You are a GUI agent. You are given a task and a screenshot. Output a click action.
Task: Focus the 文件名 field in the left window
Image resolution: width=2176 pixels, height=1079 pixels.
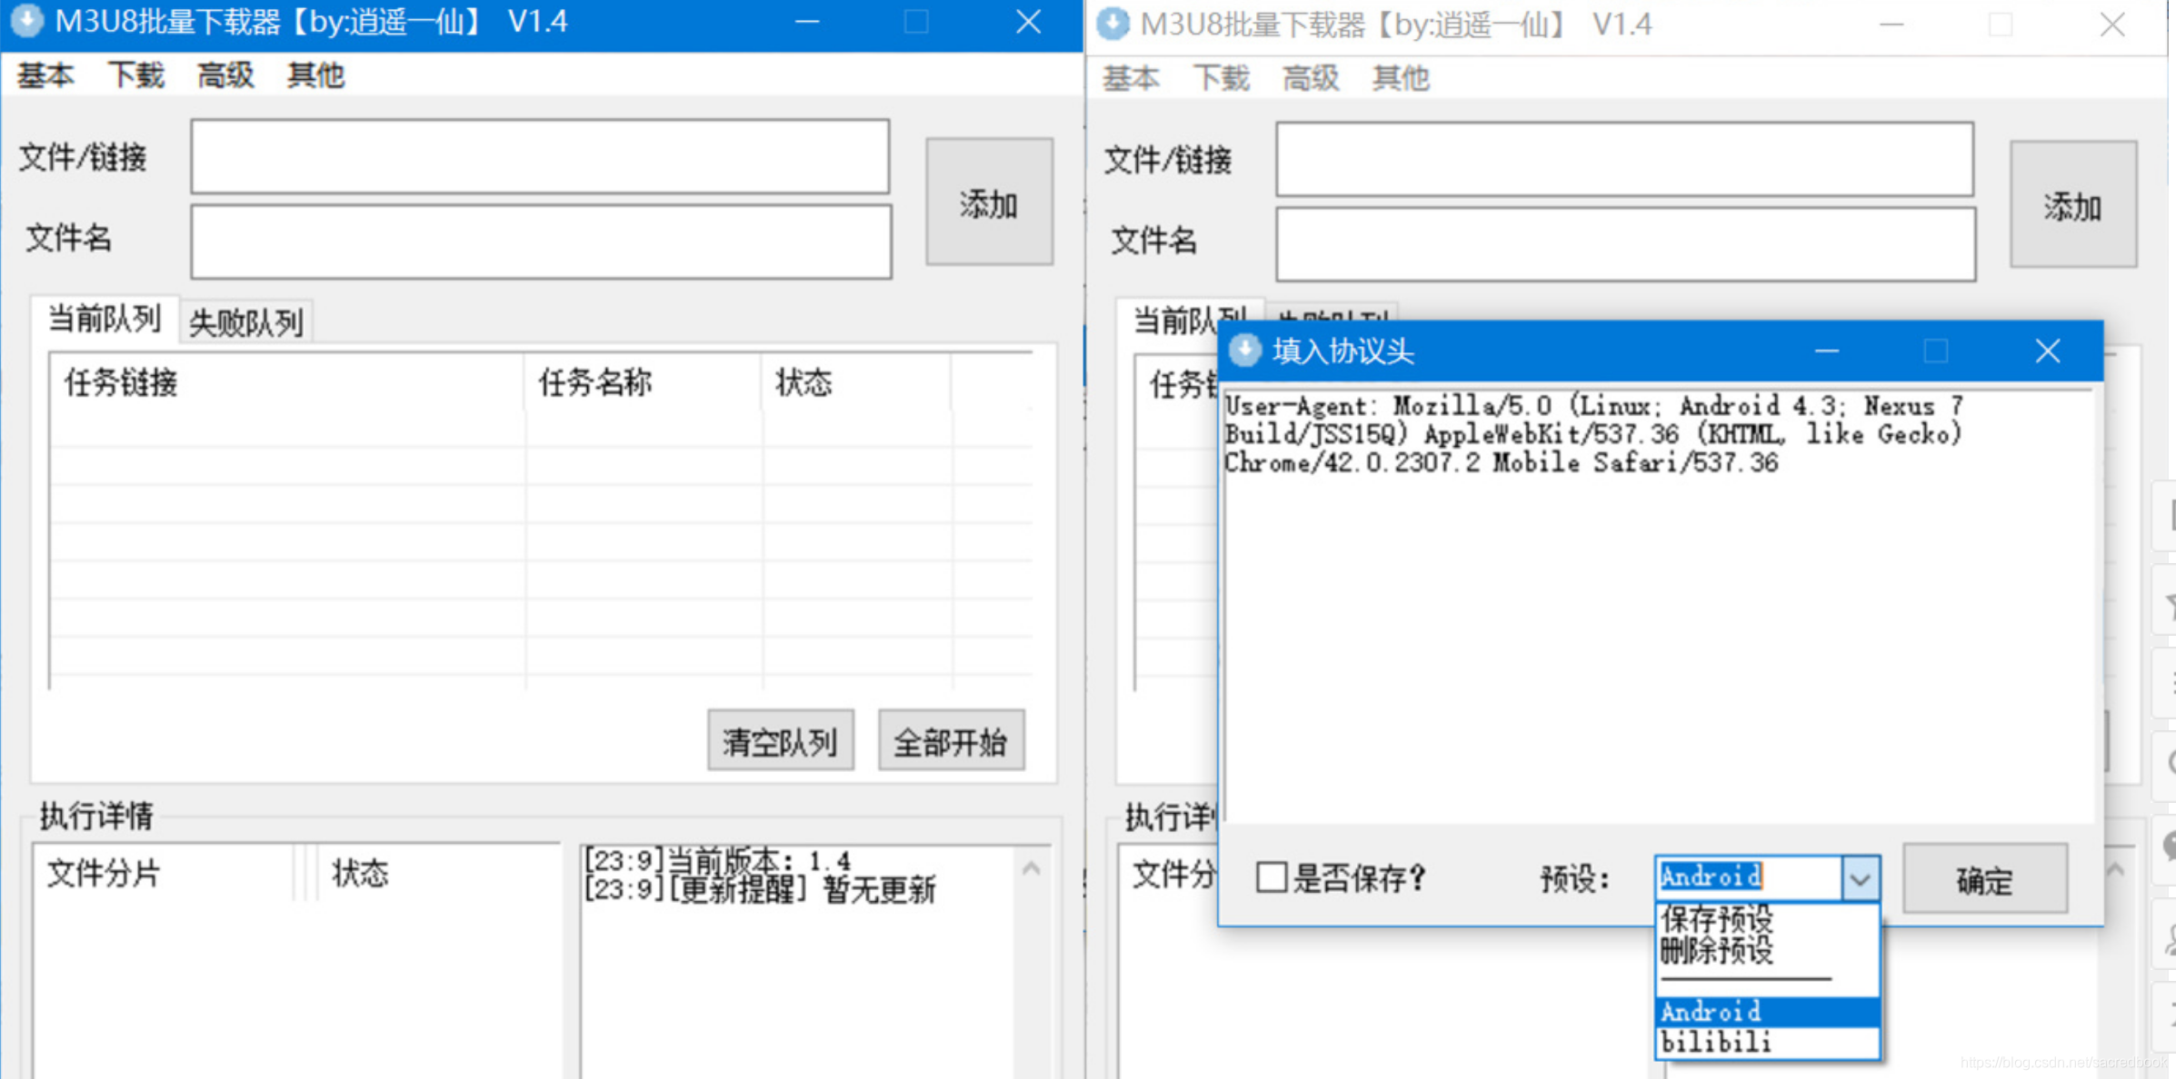pos(541,242)
